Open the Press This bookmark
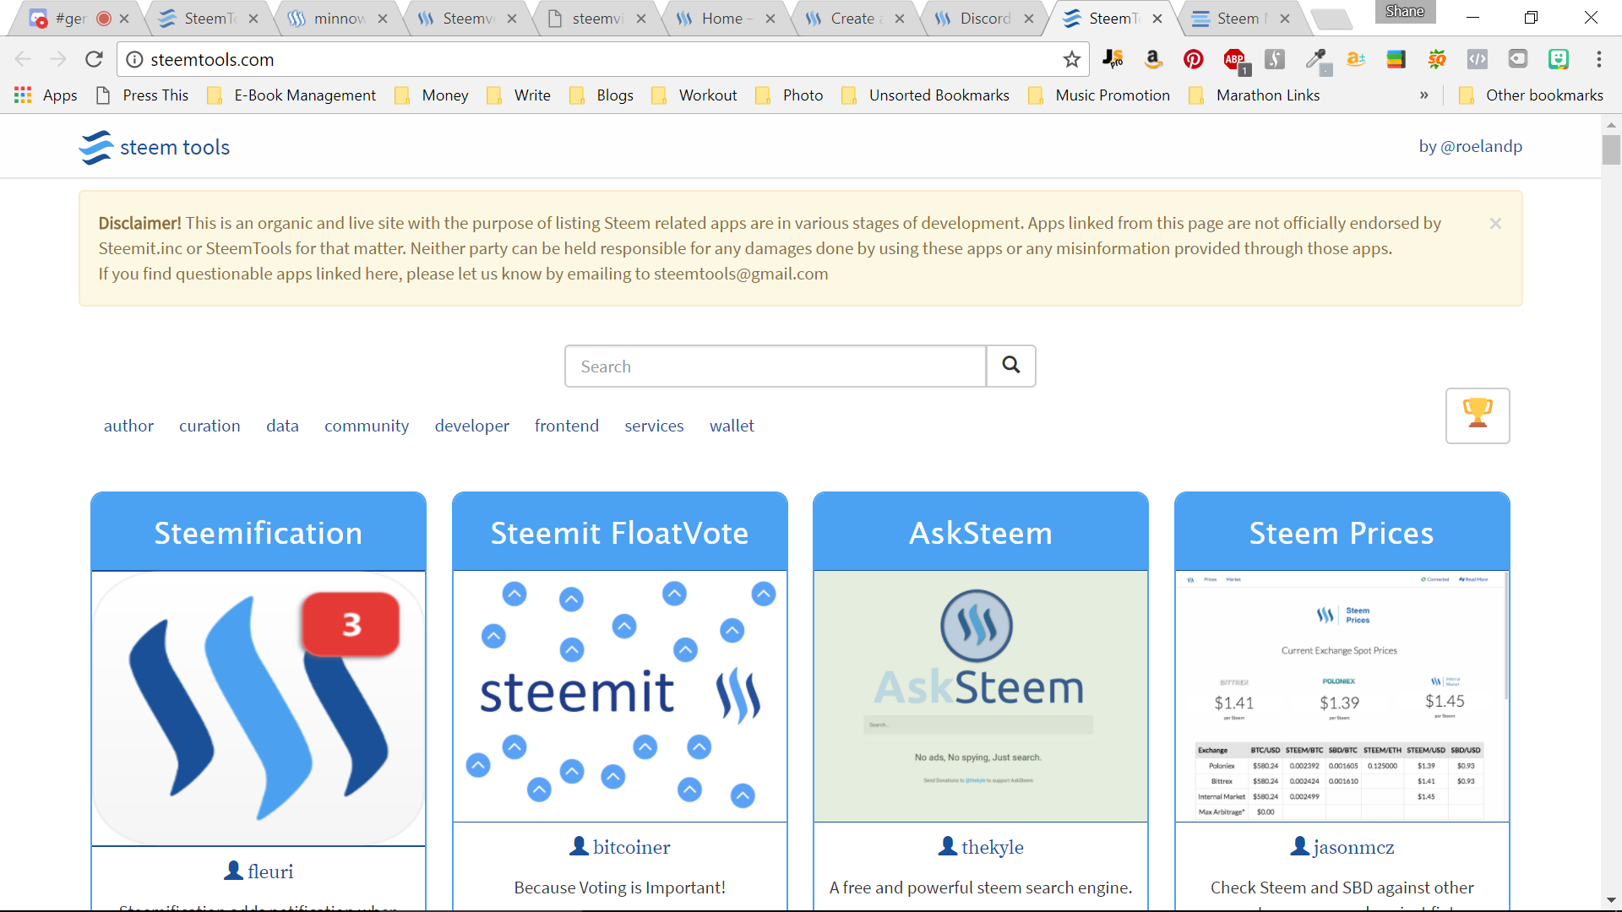Viewport: 1622px width, 912px height. click(x=142, y=95)
